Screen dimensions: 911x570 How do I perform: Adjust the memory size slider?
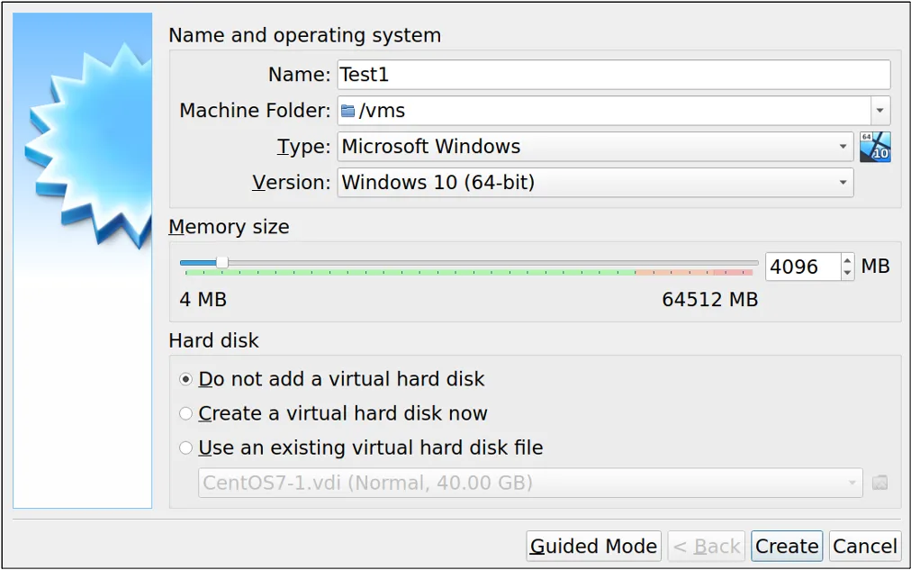point(221,262)
